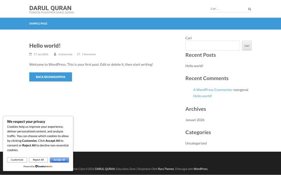
Task: Open the Customize cookie preferences
Action: pos(17,160)
